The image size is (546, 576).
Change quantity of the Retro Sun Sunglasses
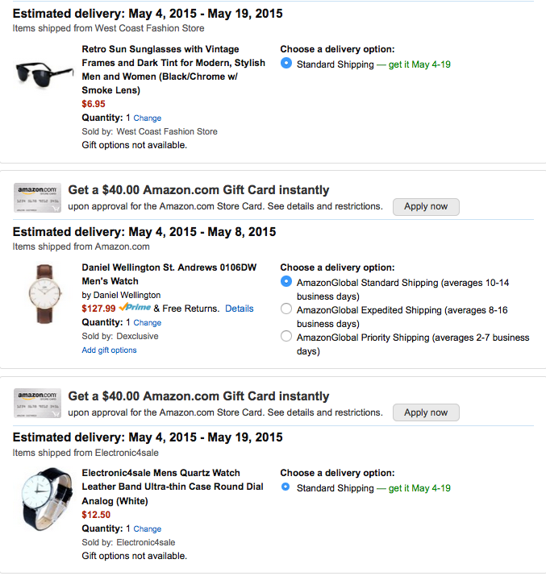(148, 118)
